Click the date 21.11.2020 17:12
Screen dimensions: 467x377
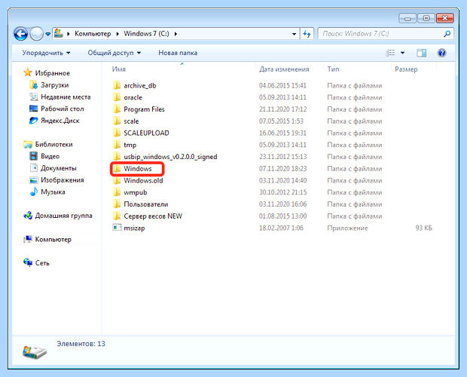tap(283, 109)
